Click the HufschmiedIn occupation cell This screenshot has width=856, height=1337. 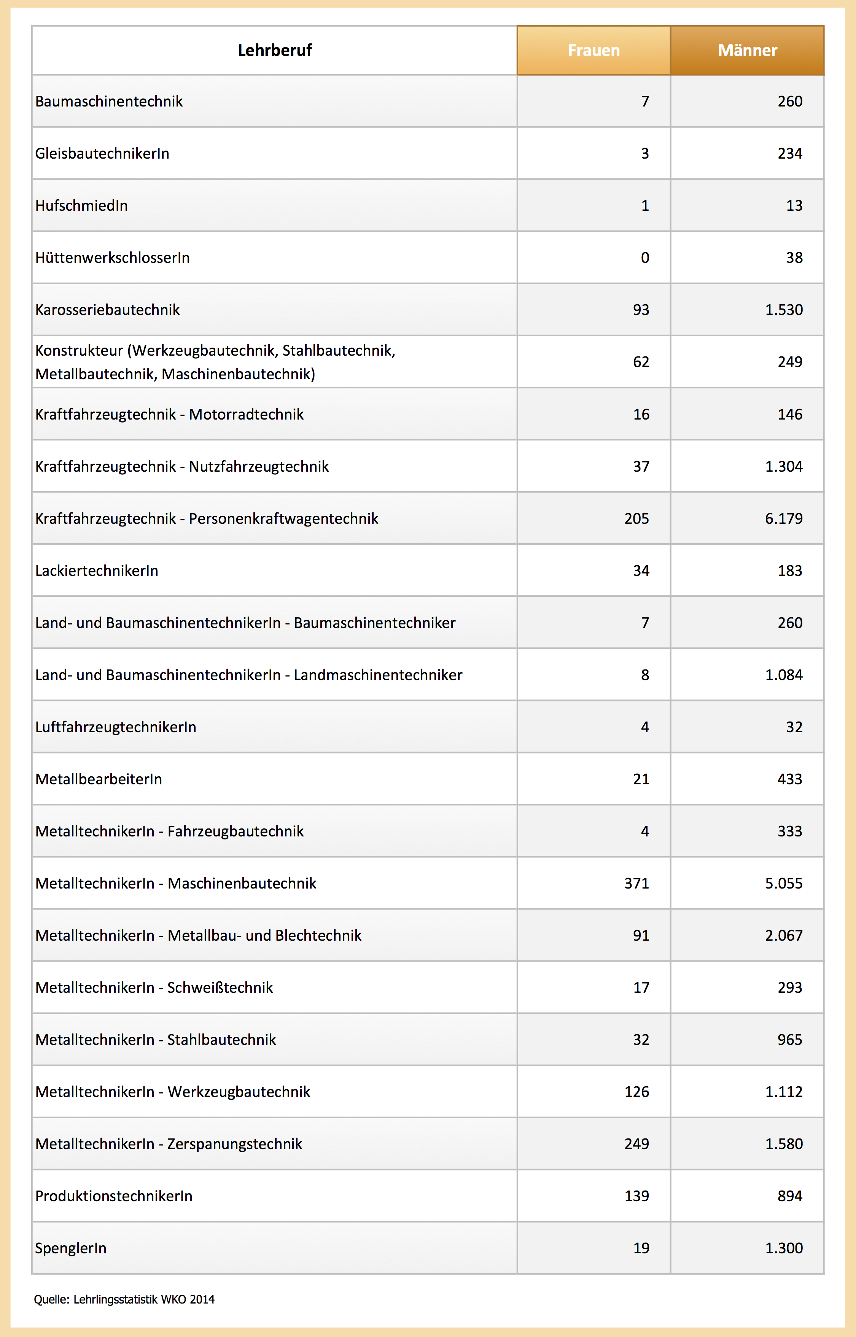click(x=82, y=206)
